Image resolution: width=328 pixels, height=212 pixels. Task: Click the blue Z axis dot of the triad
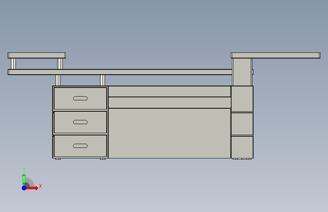point(24,188)
